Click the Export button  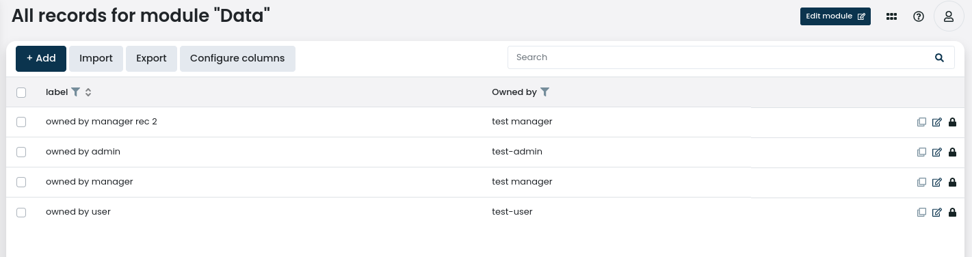click(151, 59)
